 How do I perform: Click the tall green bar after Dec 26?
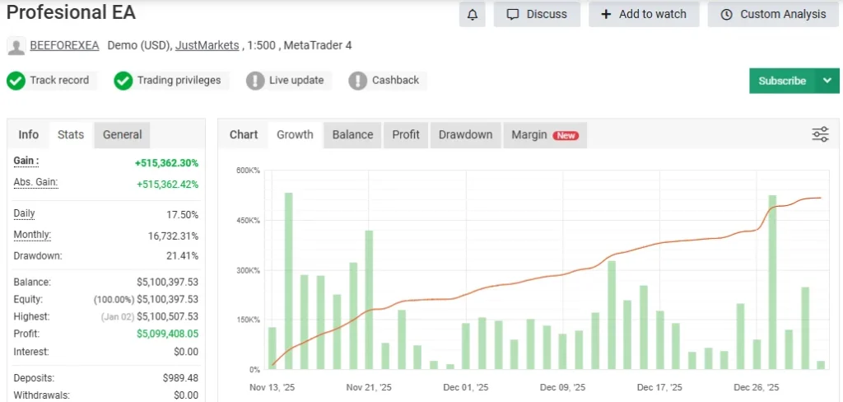coord(772,282)
